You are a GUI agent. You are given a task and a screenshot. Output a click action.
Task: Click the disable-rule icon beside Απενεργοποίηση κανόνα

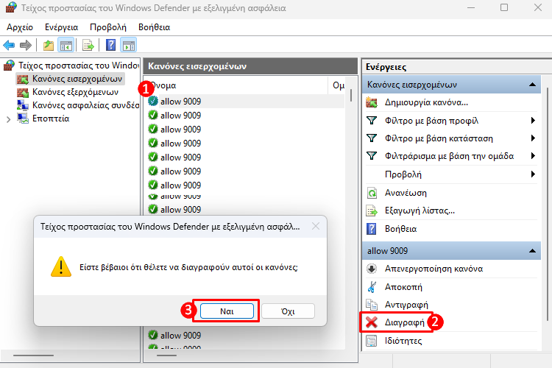372,269
